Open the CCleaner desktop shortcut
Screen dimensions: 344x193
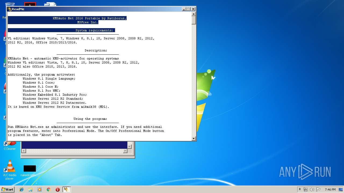click(10, 146)
